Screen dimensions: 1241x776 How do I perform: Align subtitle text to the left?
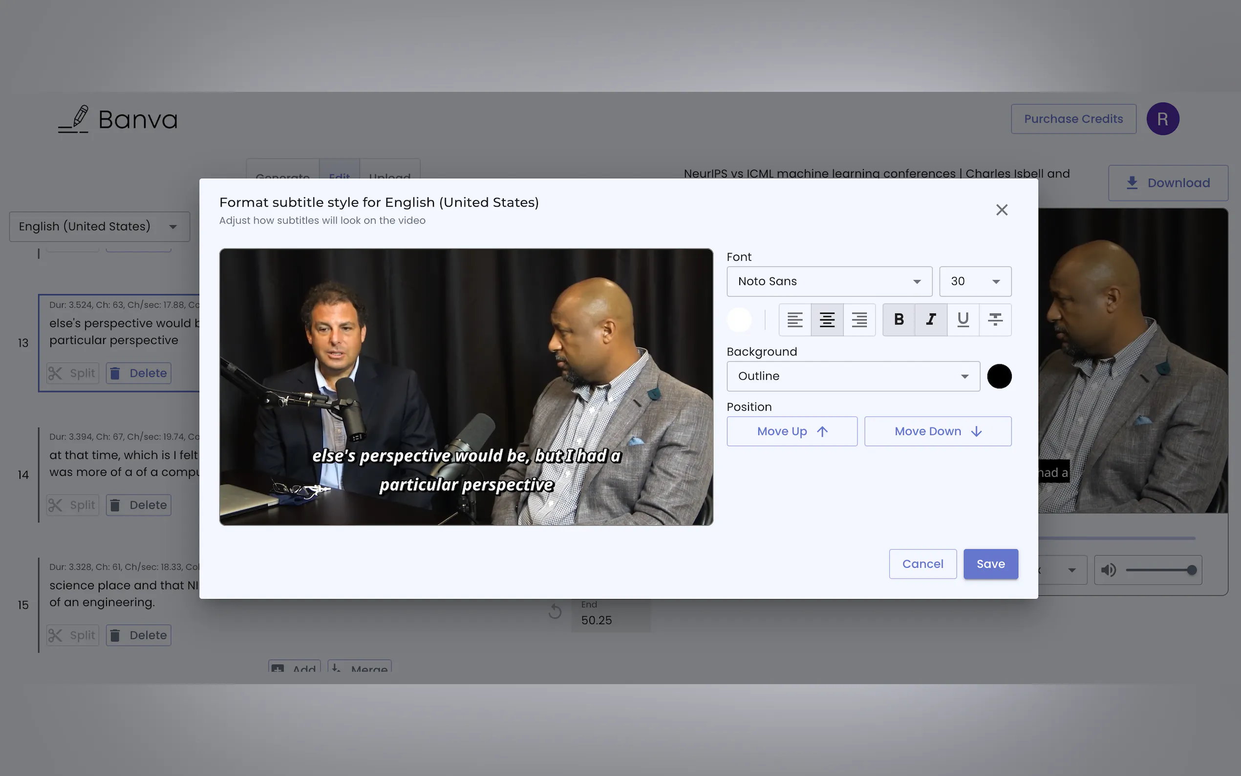coord(794,320)
